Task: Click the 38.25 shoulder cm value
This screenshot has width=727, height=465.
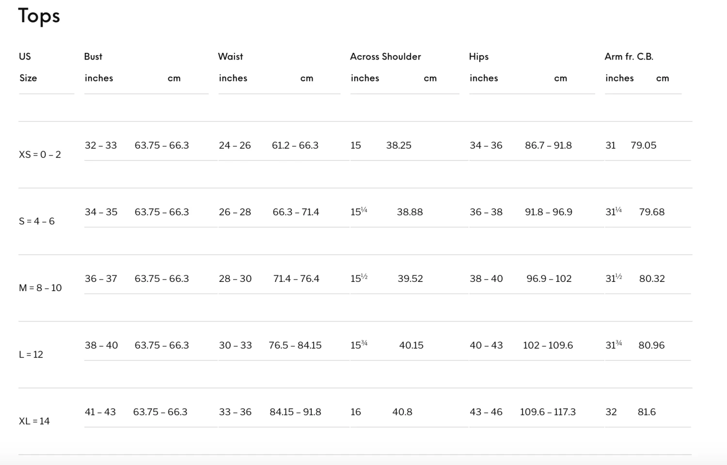Action: (x=399, y=145)
